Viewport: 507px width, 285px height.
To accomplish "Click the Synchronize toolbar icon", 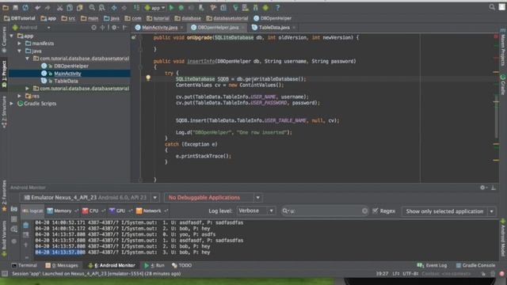I will point(25,7).
